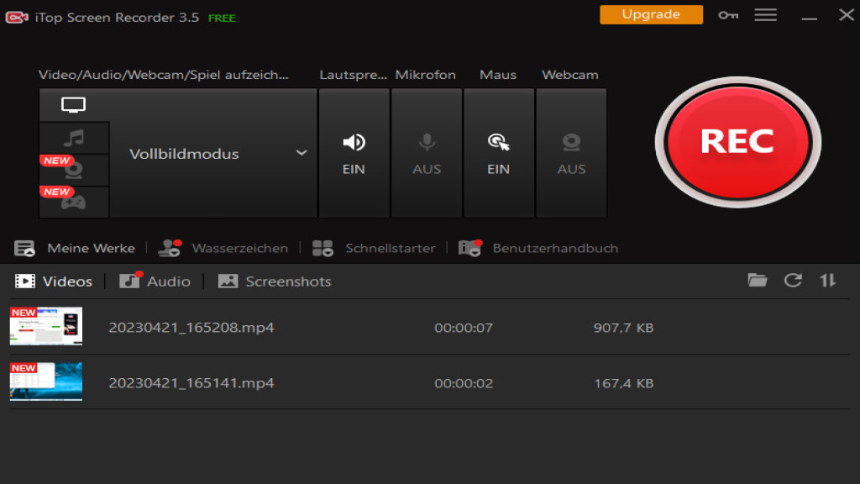The height and width of the screenshot is (484, 860).
Task: Turn on the Webcam toggle
Action: pos(571,153)
